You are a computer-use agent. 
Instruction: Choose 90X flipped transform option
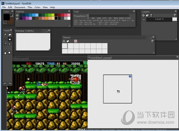point(116,18)
